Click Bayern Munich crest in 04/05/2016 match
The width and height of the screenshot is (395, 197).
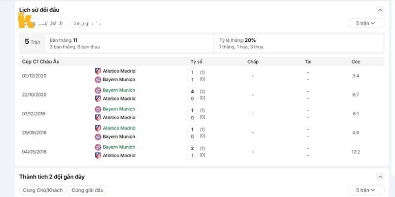pyautogui.click(x=98, y=147)
